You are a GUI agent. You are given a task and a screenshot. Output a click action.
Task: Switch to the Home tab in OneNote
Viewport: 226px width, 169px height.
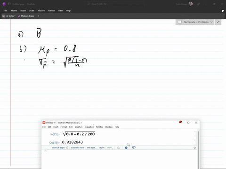click(14, 11)
